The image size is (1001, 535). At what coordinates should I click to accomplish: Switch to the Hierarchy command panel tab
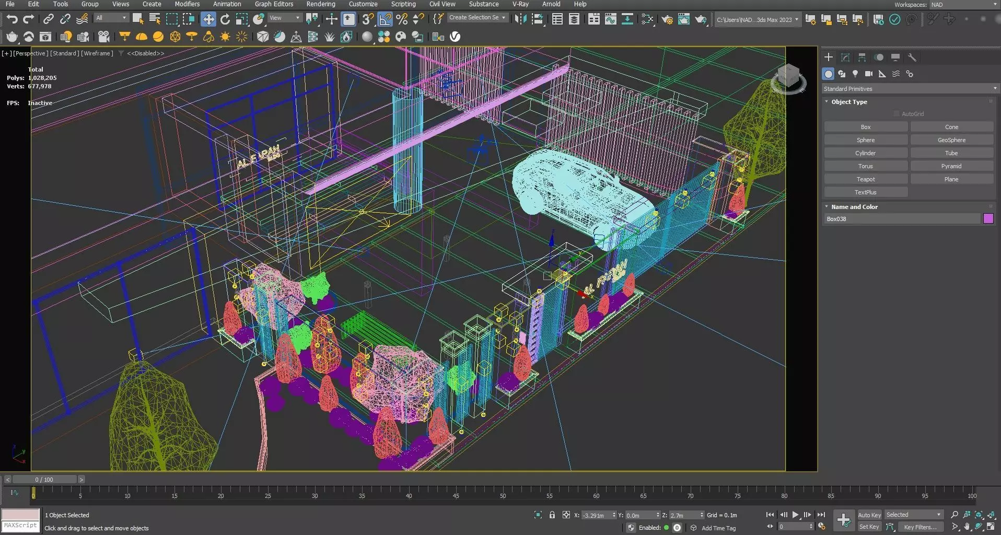862,57
